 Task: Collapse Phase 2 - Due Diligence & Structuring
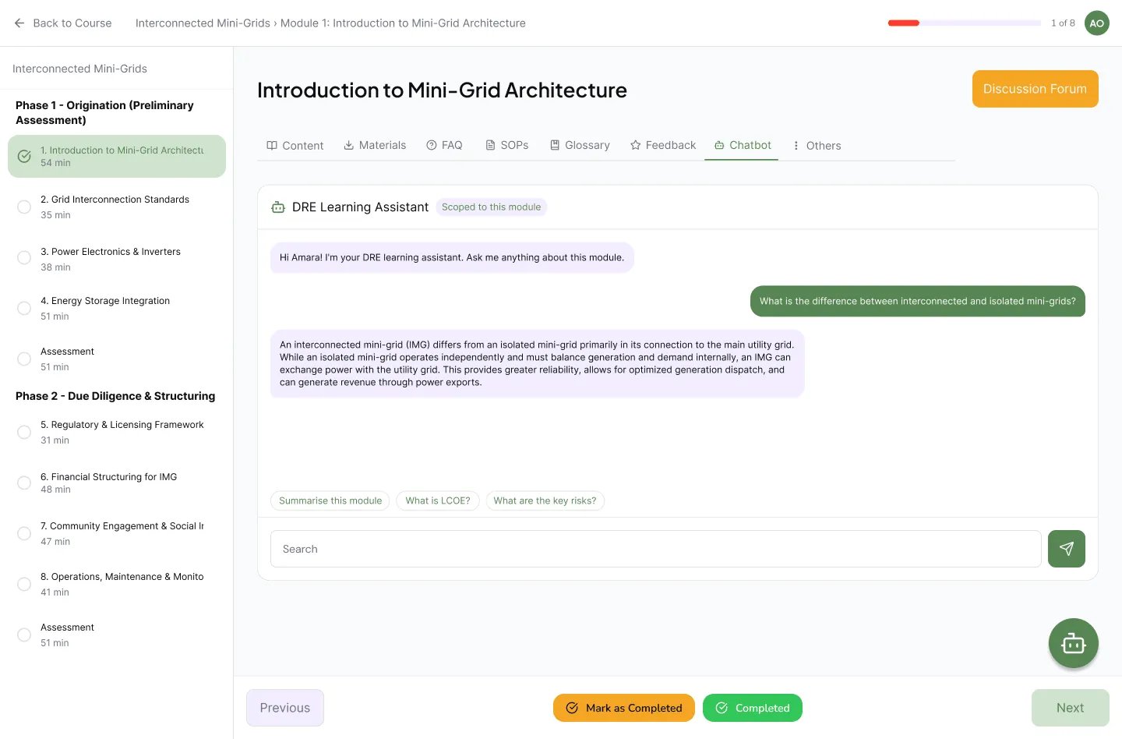115,396
